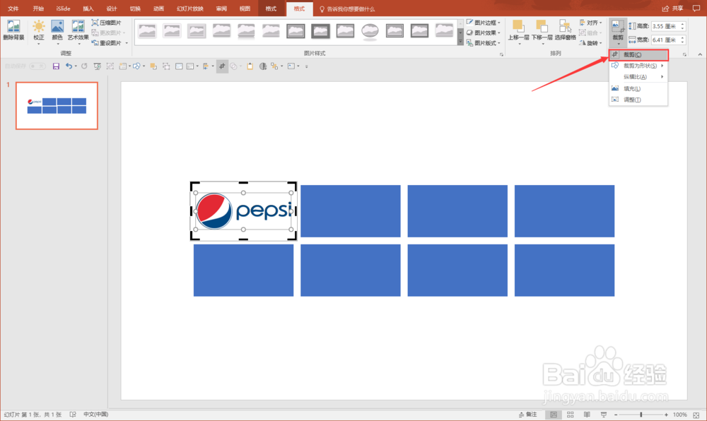Click 重设图片 reset picture
The width and height of the screenshot is (707, 421).
click(x=107, y=43)
